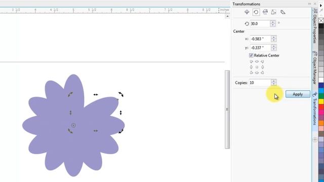Pick the light pink color swatch
324x182 pixels.
321,128
